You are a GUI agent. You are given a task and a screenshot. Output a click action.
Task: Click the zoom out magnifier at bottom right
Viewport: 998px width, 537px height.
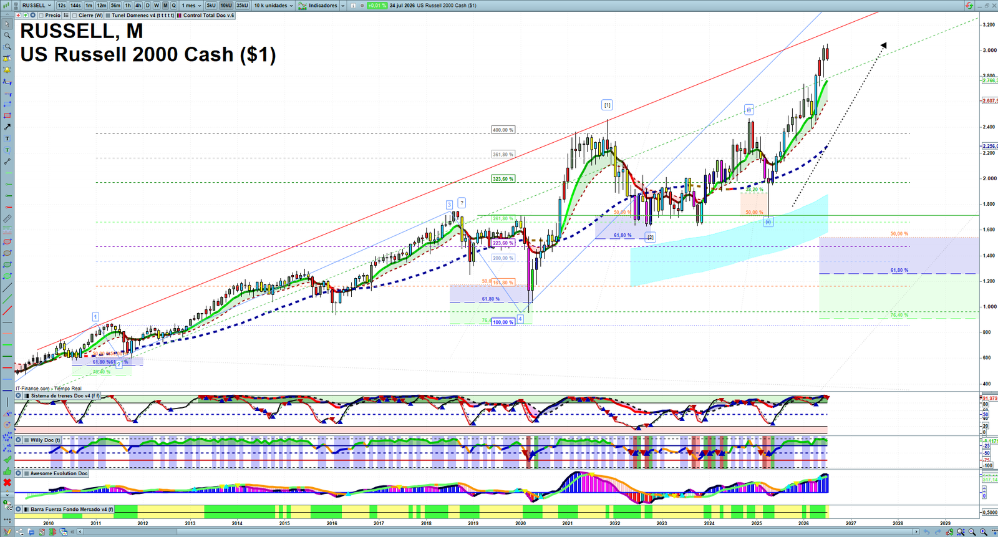coord(972,532)
